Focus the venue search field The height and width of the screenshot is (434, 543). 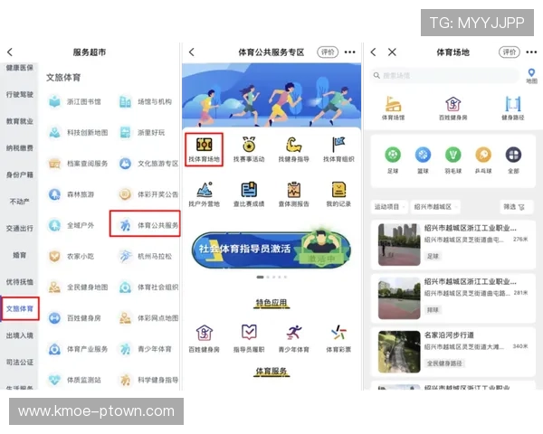[445, 75]
